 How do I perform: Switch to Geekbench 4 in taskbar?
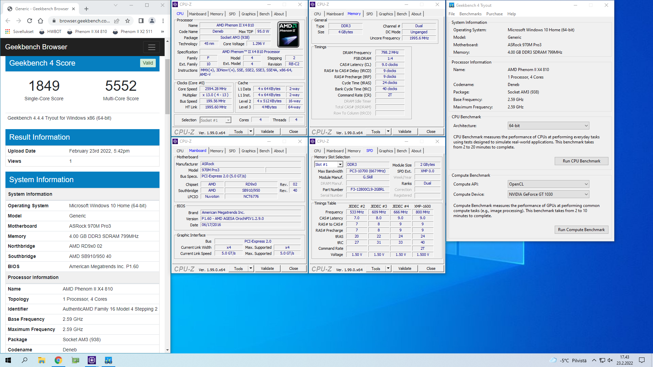[x=108, y=360]
